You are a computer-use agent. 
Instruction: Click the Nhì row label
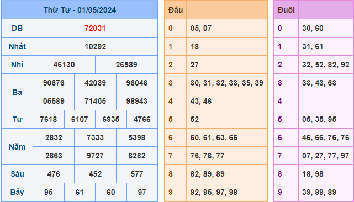17,65
